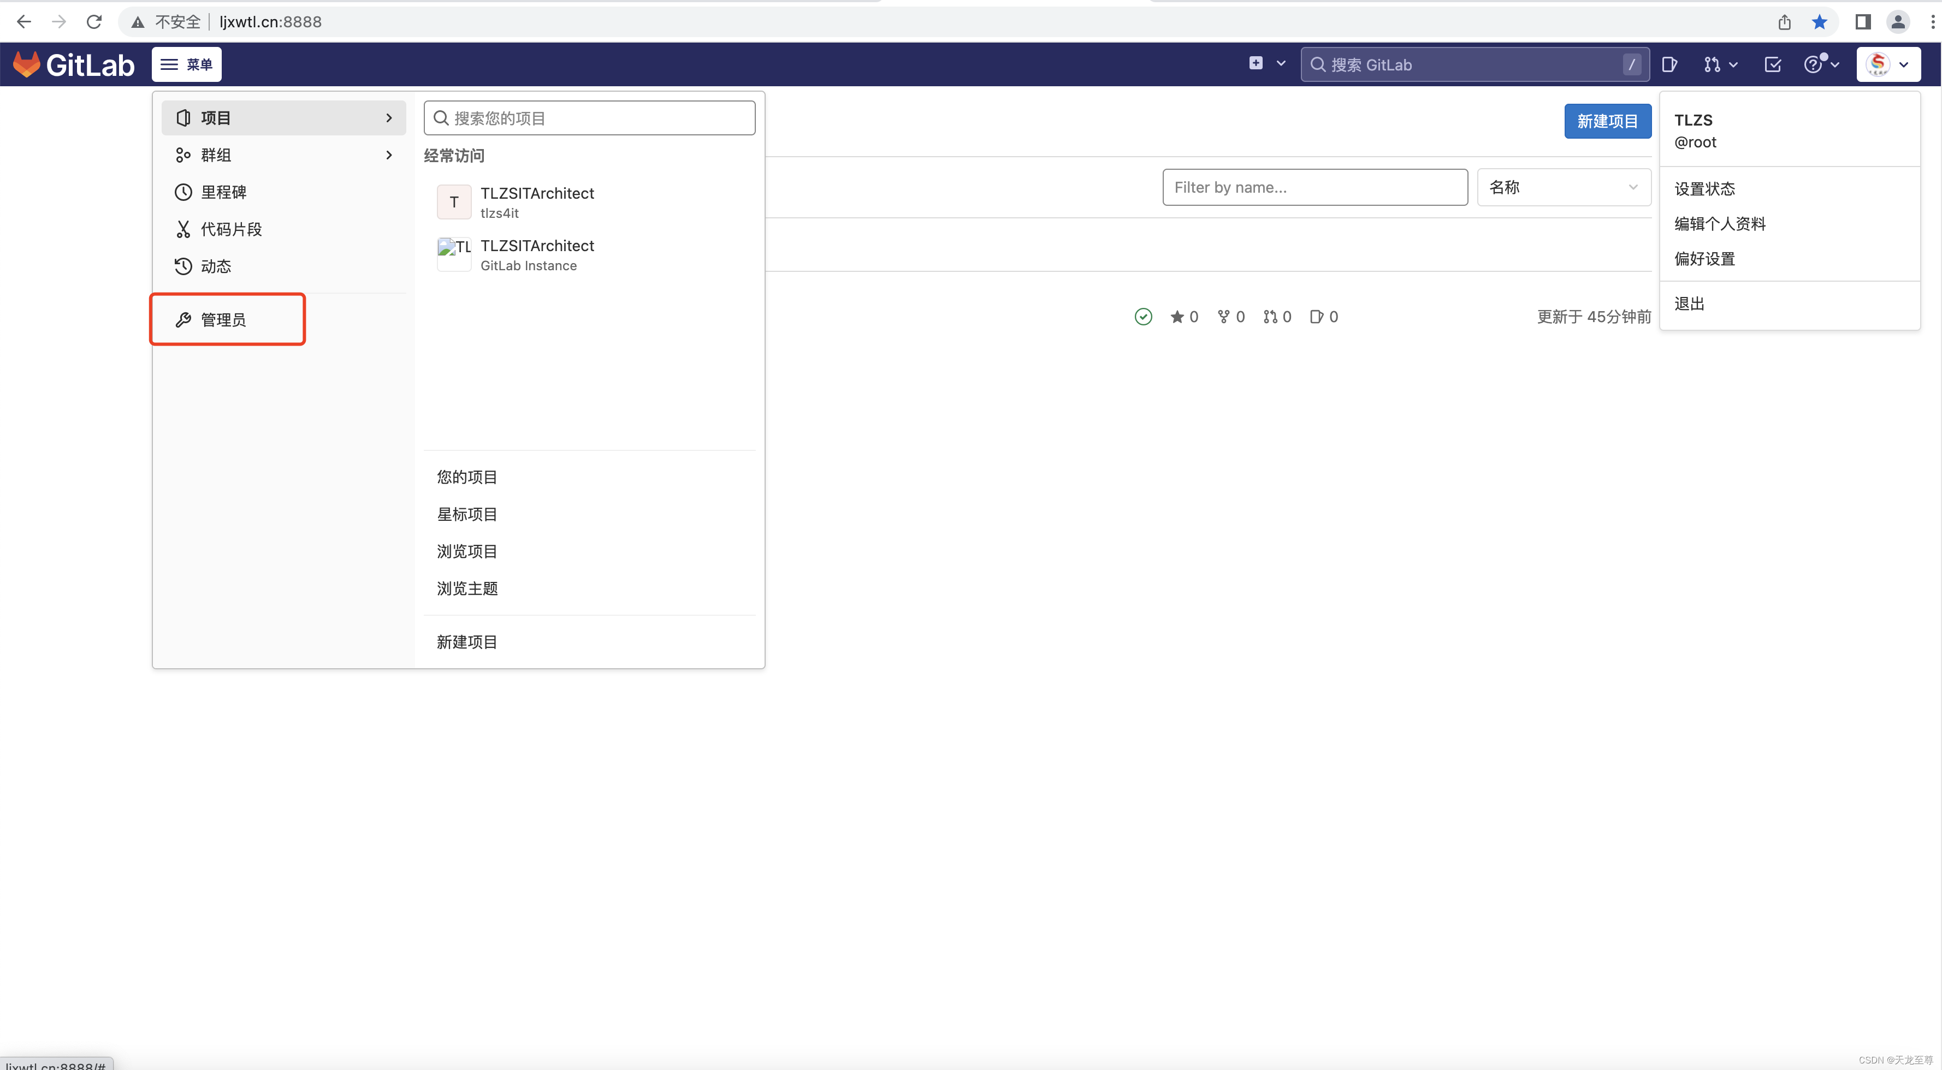This screenshot has height=1070, width=1942.
Task: Go to 浏览项目 link
Action: (x=466, y=551)
